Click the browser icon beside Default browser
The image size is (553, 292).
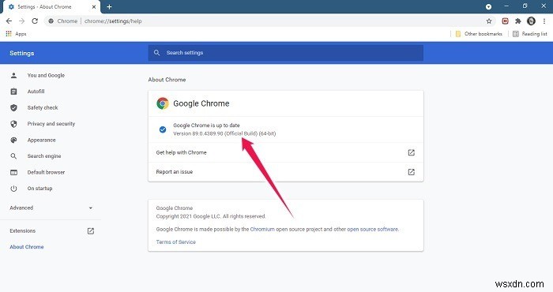point(13,172)
